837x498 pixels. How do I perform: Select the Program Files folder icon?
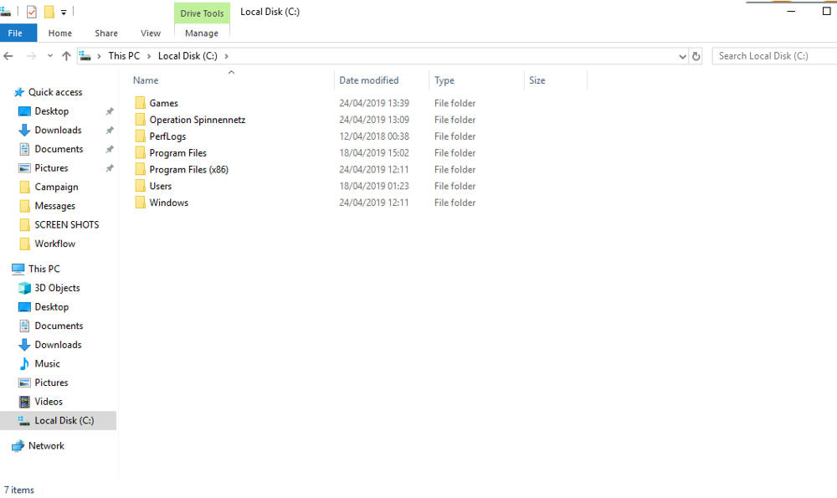[x=141, y=152]
